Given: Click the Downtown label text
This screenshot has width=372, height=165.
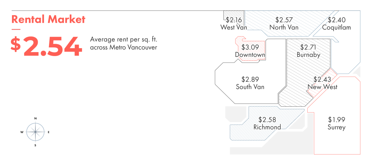Looking at the screenshot, I should click(x=250, y=55).
